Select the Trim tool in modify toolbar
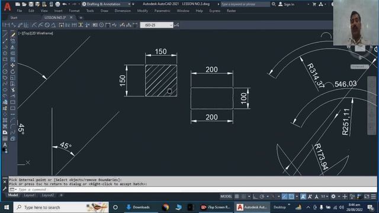This screenshot has width=379, height=213. (13, 90)
